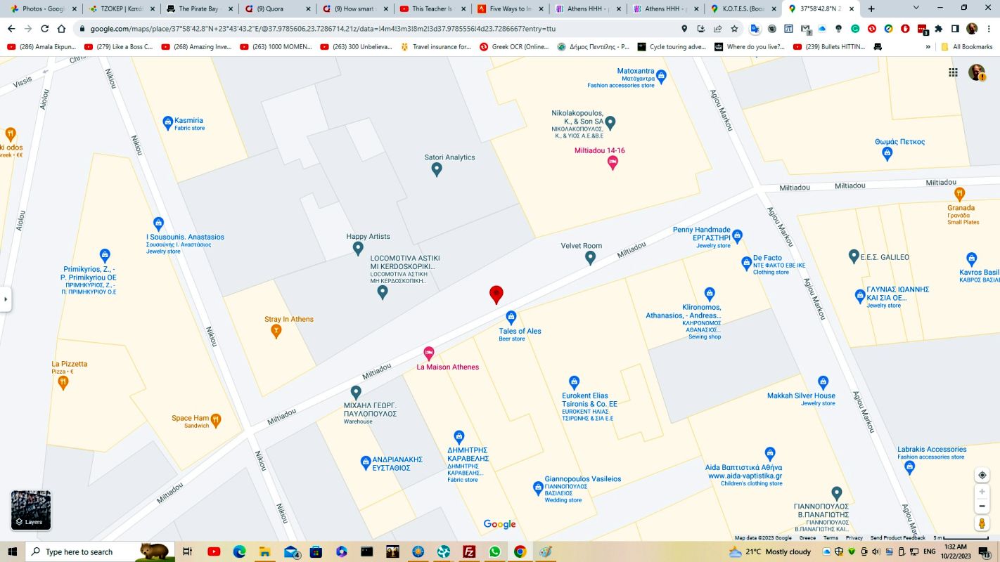Click Send Product Feedback link
Screen dimensions: 1000x562
click(897, 537)
